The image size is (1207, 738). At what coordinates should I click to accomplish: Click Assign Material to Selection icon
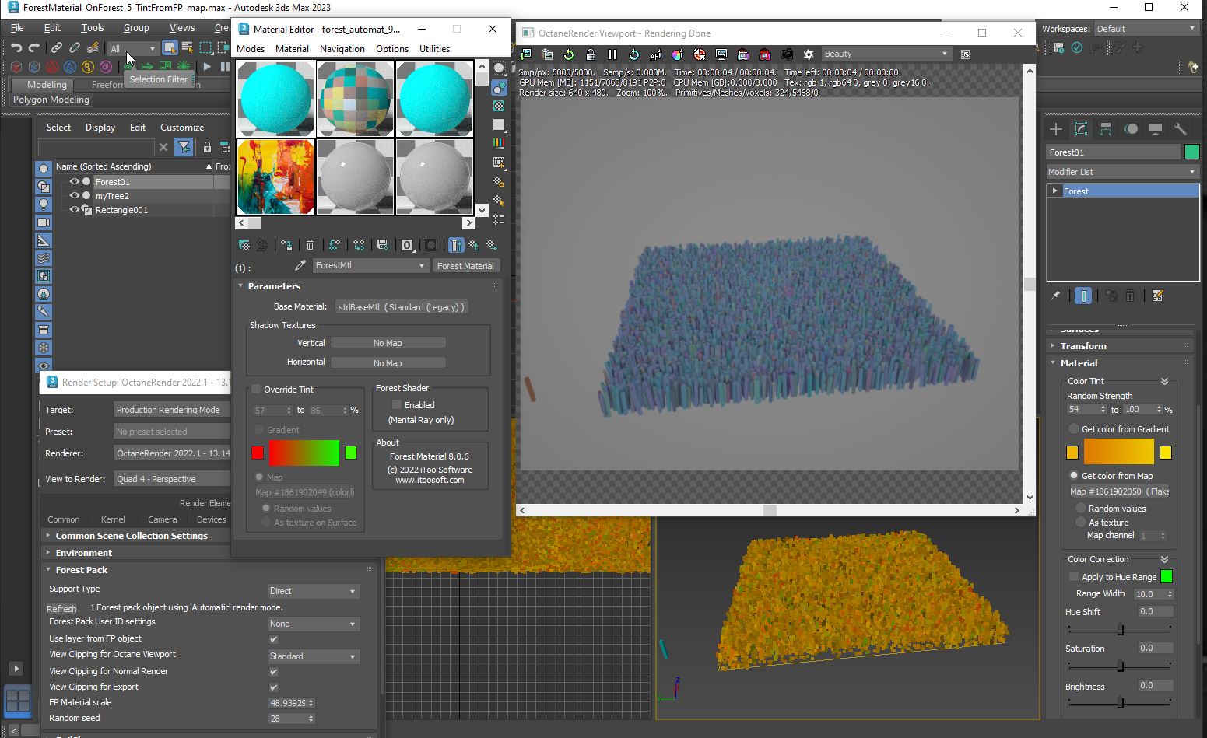tap(286, 245)
